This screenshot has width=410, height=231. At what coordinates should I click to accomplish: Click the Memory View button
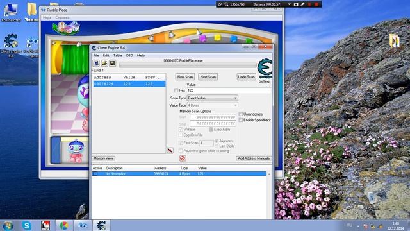(104, 158)
